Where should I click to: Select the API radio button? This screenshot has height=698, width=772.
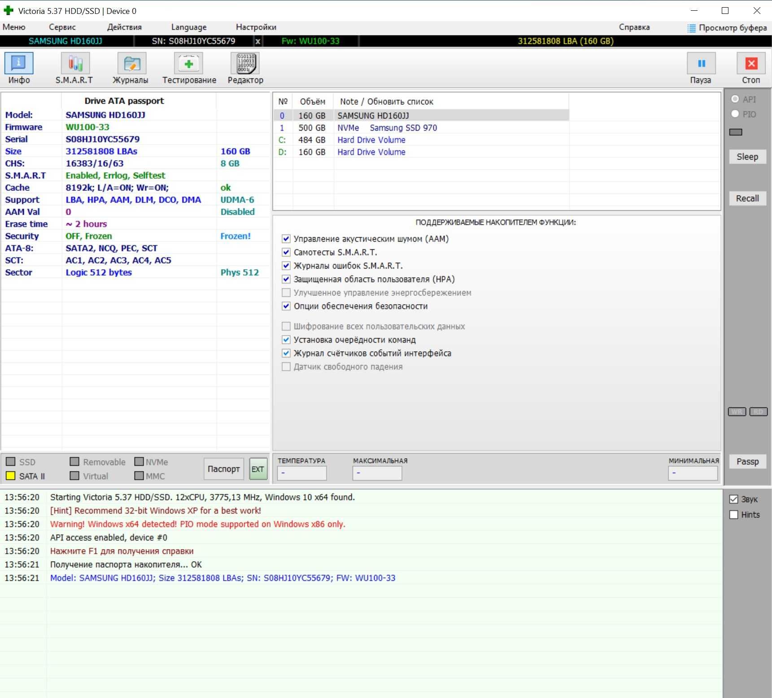pos(735,99)
